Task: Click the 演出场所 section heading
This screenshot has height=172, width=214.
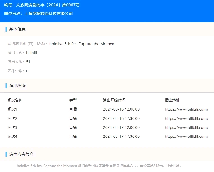Action: [17, 86]
